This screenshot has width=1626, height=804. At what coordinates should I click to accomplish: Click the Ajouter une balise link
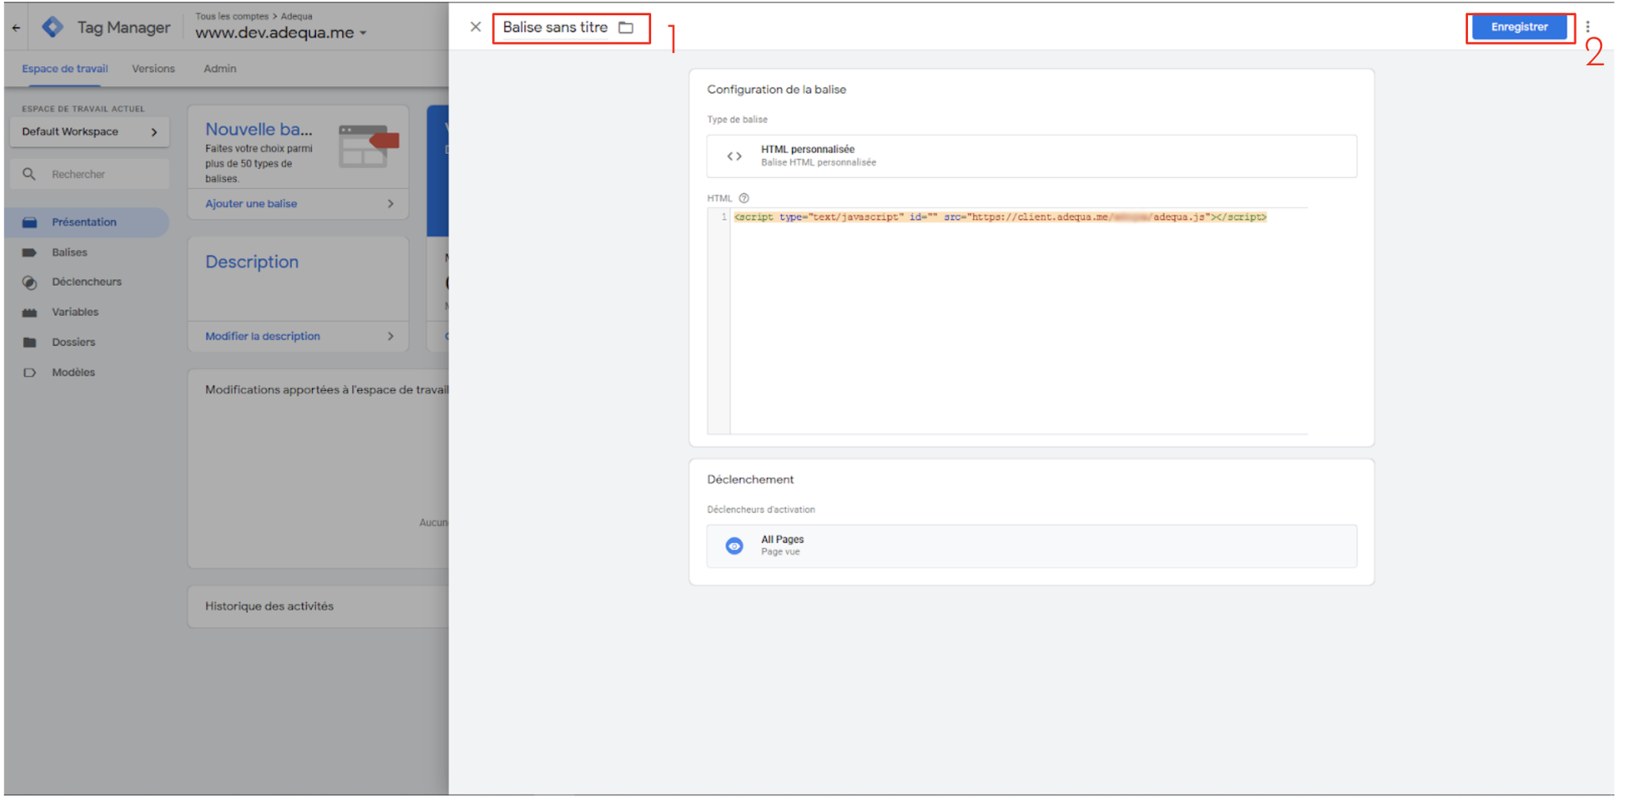(251, 204)
